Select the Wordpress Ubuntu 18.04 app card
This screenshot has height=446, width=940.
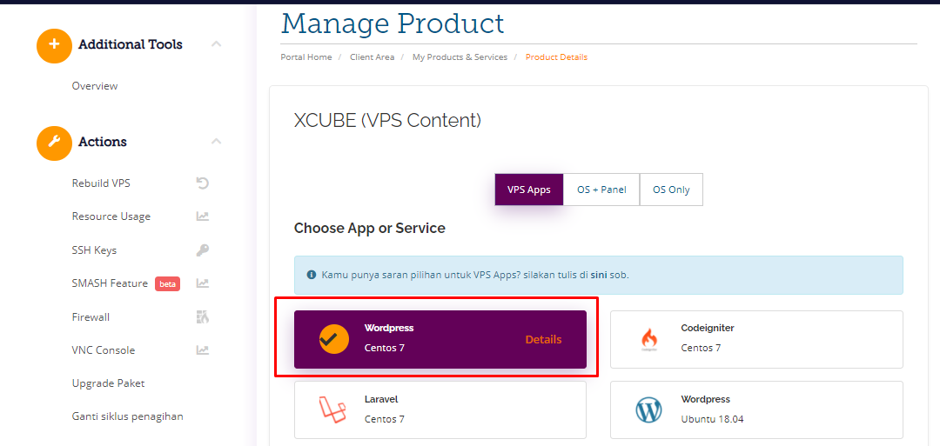[x=756, y=410]
